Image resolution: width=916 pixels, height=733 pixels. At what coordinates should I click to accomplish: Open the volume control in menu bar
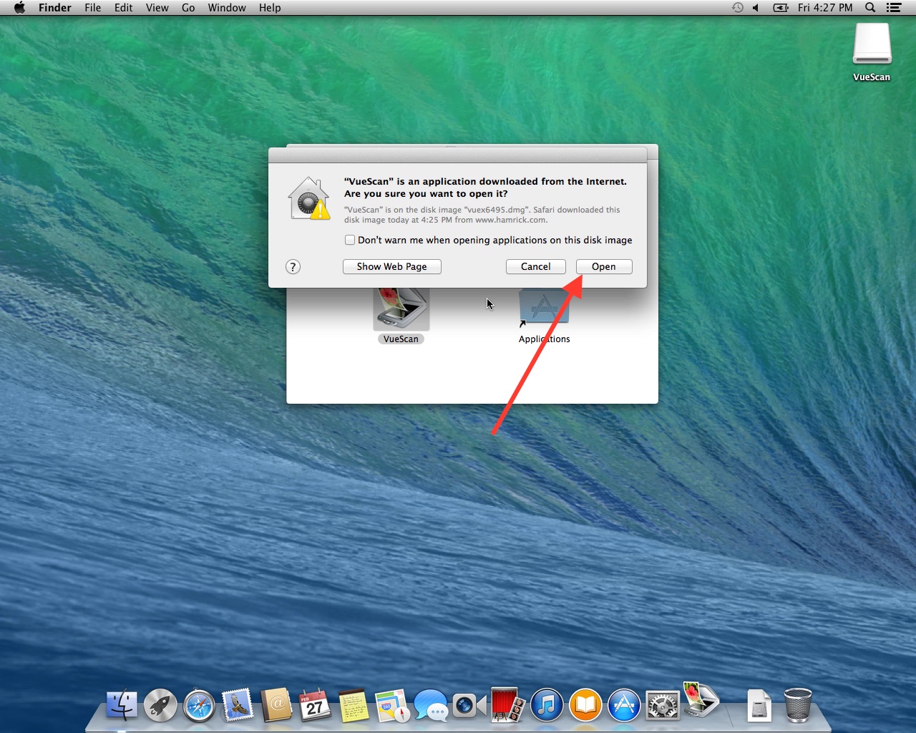coord(756,8)
